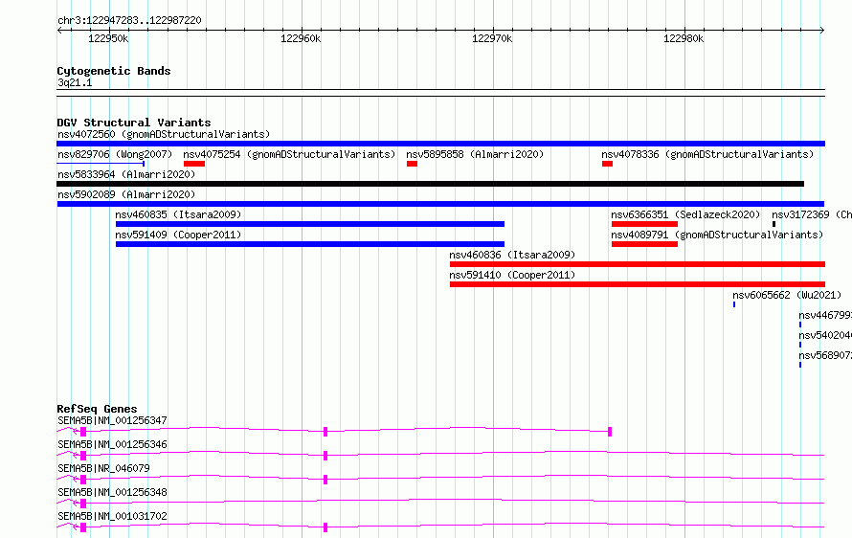Click the SEMA5B|NM_001031702 transcript label
This screenshot has height=538, width=852.
[x=112, y=516]
